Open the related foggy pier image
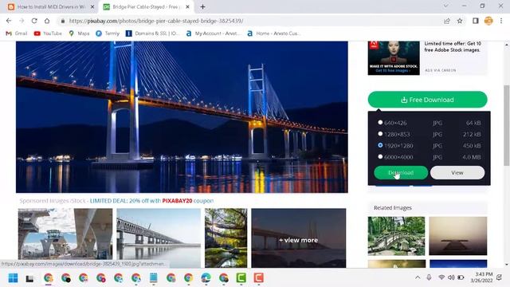Screen dimensions: 510x287 pos(458,236)
